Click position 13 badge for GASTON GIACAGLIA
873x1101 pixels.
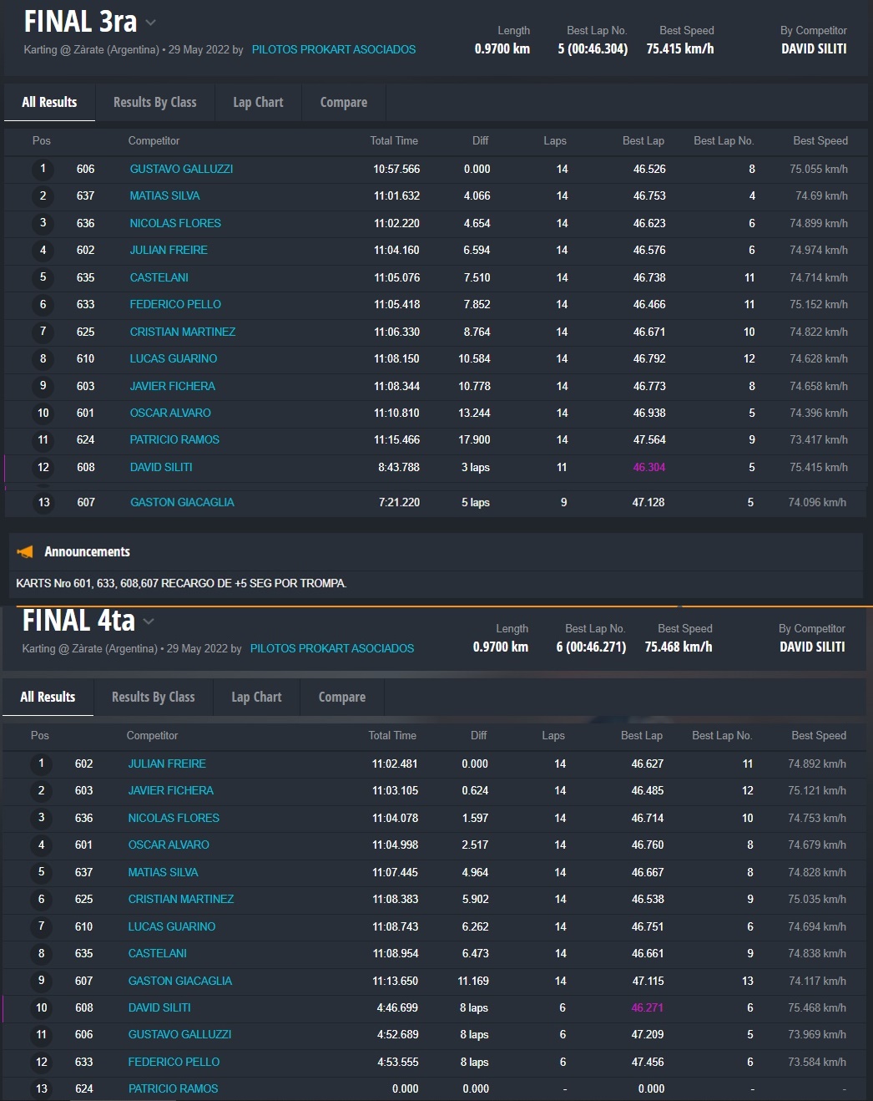[x=43, y=502]
